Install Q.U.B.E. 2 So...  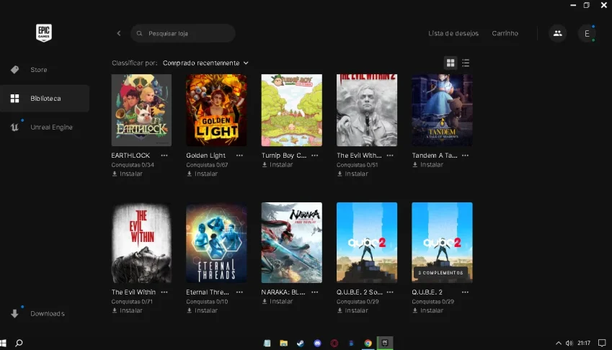[x=352, y=310]
